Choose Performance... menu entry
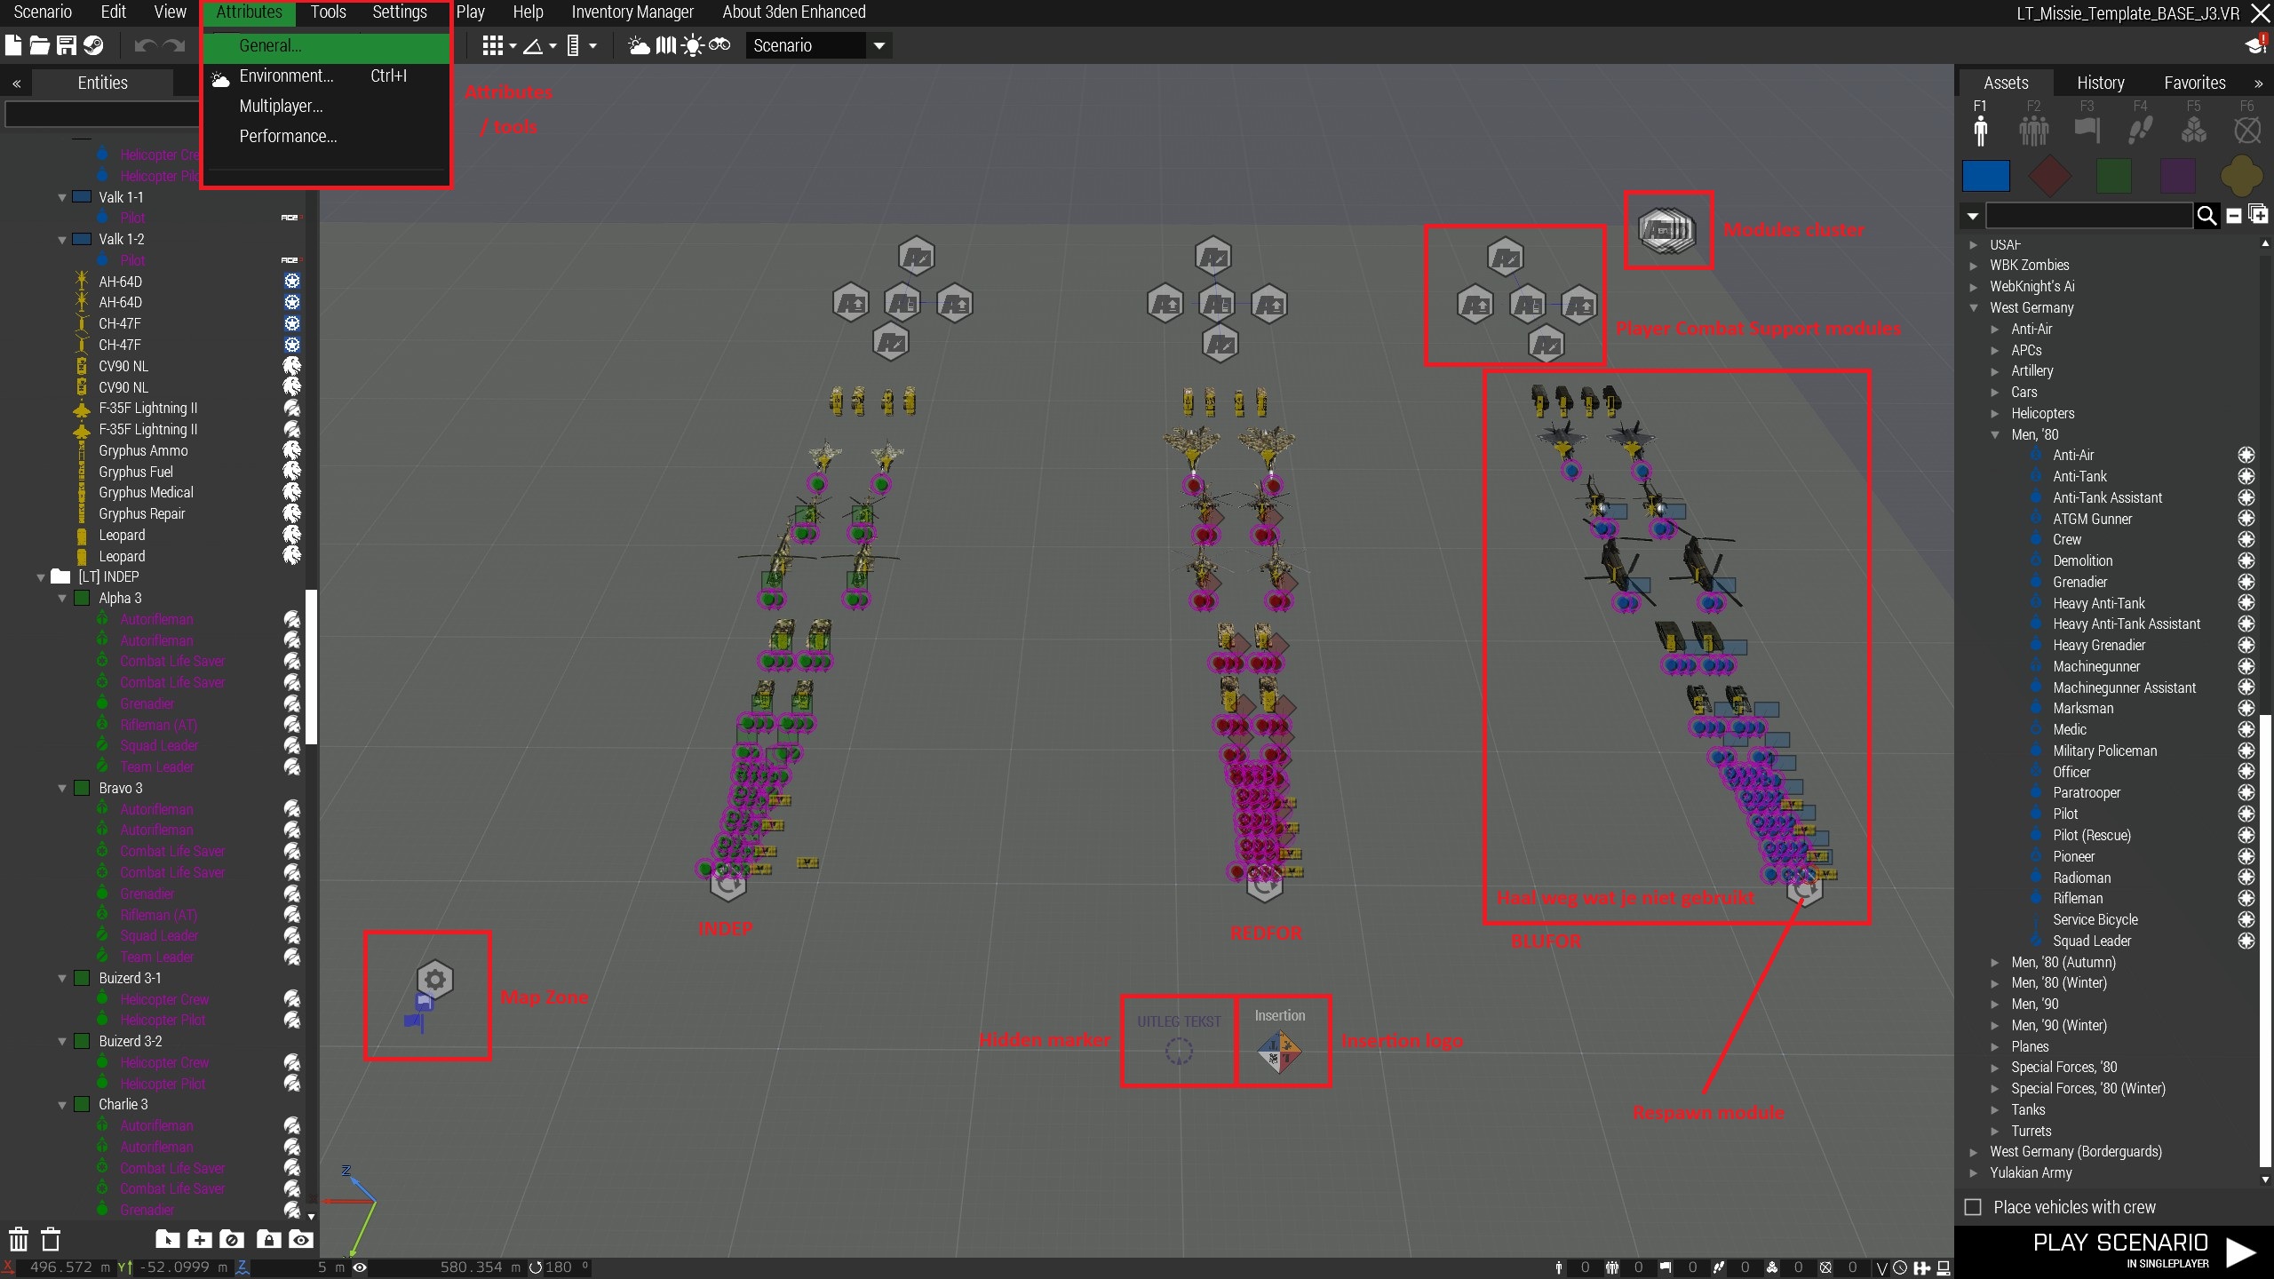 pos(325,137)
